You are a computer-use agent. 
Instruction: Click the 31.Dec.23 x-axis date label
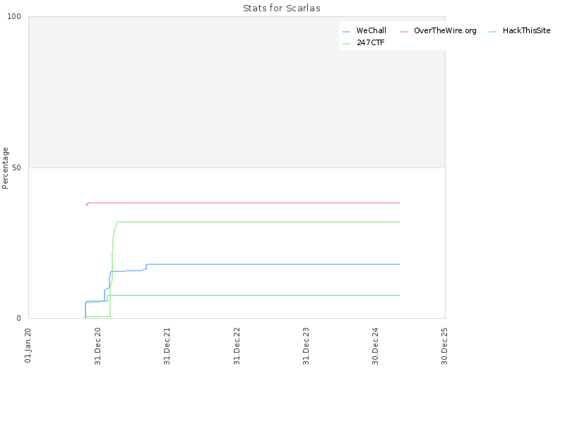coord(306,346)
